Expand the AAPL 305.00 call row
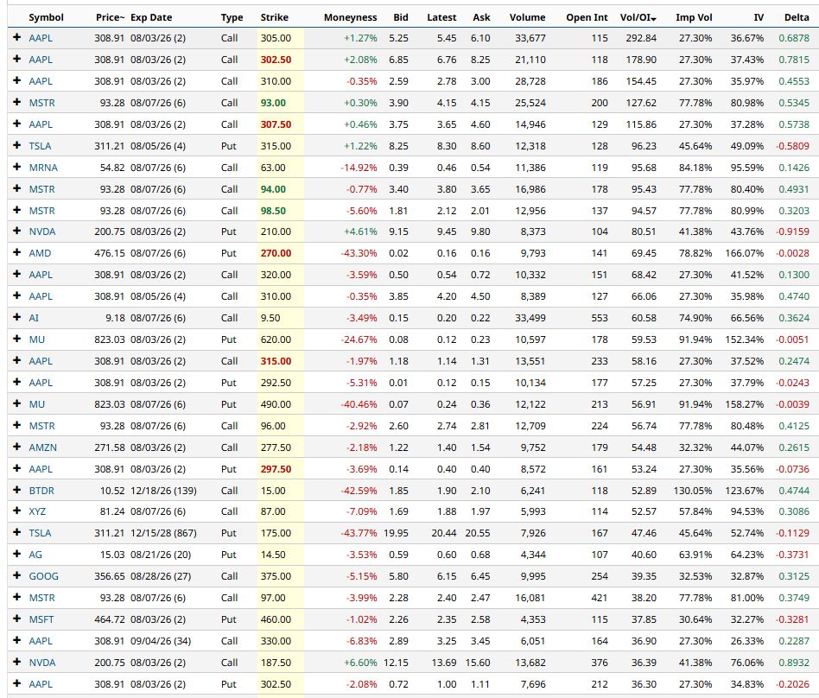The width and height of the screenshot is (819, 698). 16,38
